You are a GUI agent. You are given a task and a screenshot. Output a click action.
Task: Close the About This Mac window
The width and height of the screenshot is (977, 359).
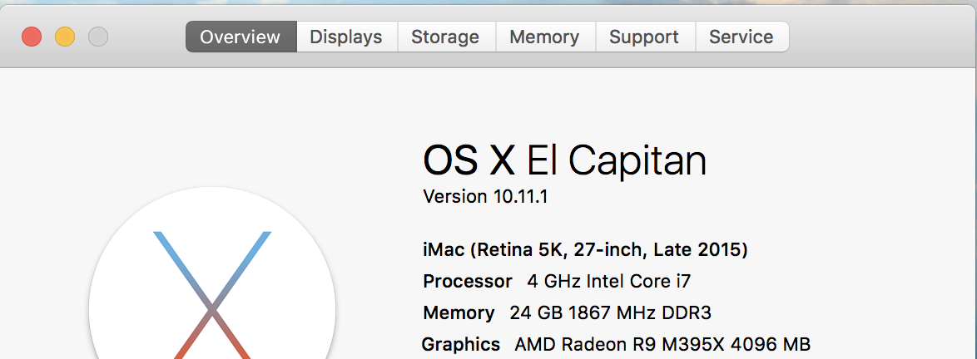[x=32, y=37]
